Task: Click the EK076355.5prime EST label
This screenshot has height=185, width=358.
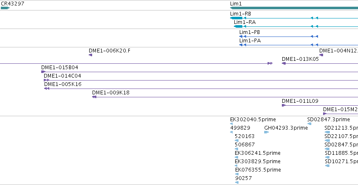Action: [258, 170]
